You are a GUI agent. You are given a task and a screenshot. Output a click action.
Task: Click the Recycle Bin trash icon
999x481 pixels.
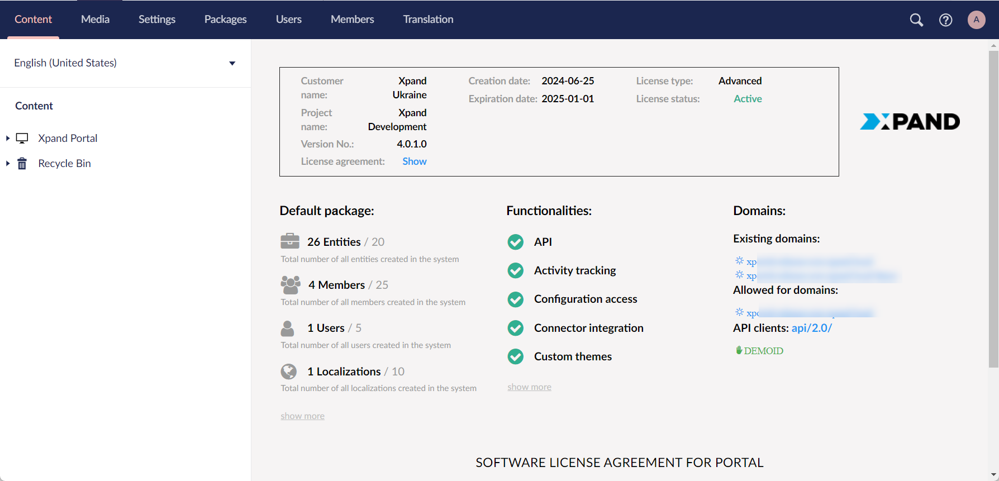pos(22,163)
